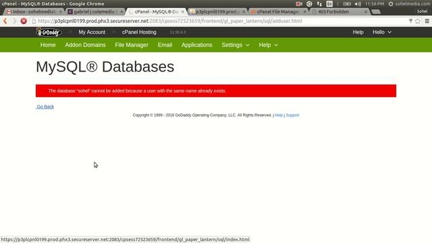Image resolution: width=432 pixels, height=243 pixels.
Task: Open the Chrome hamburger menu
Action: 427,21
